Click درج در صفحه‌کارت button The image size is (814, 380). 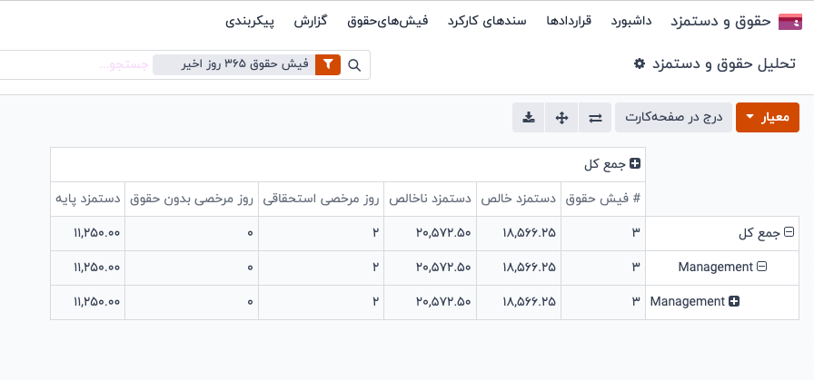[x=673, y=117]
